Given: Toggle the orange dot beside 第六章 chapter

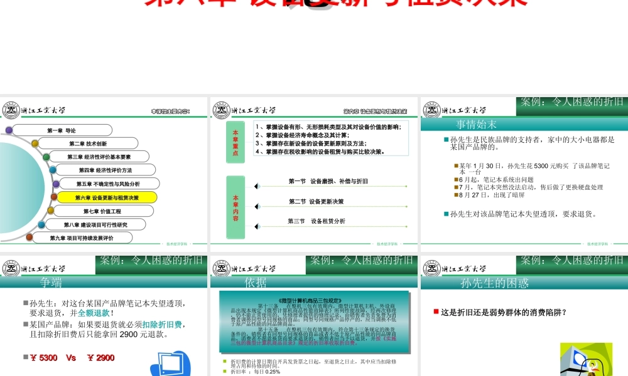Looking at the screenshot, I should tap(54, 197).
